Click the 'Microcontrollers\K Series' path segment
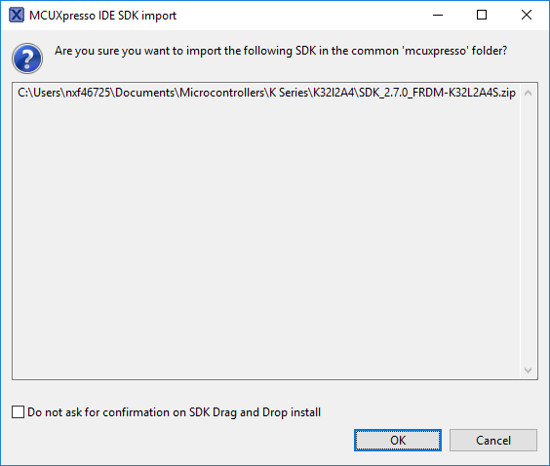 point(244,93)
